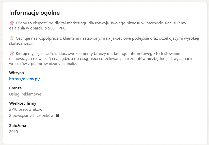This screenshot has height=145, width=209.
Task: Click the Wielkość firmy label
Action: point(23,103)
